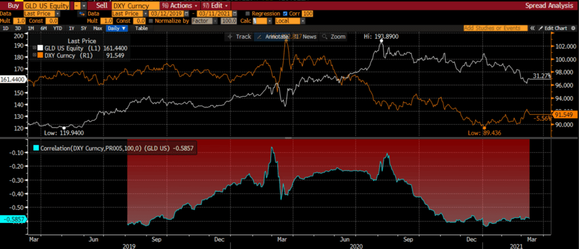Click the Corr period 100 field
Viewport: 579px width, 249px height.
[307, 14]
